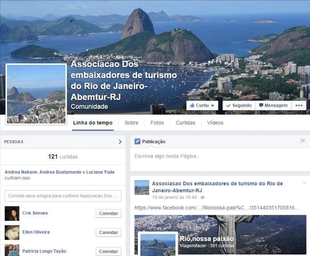Expand the Pessoas section chevron
The image size is (310, 256).
click(120, 142)
